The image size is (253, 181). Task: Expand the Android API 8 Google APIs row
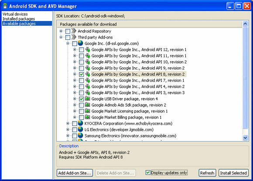pos(75,74)
